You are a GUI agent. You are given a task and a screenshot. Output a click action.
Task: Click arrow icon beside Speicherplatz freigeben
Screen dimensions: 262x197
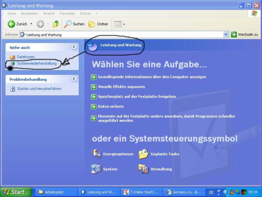point(94,97)
